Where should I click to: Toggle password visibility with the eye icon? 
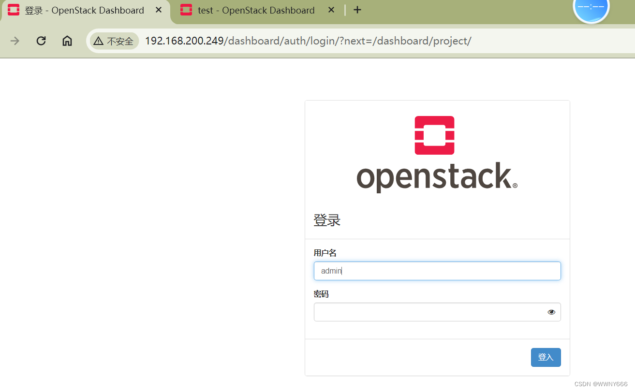point(551,312)
